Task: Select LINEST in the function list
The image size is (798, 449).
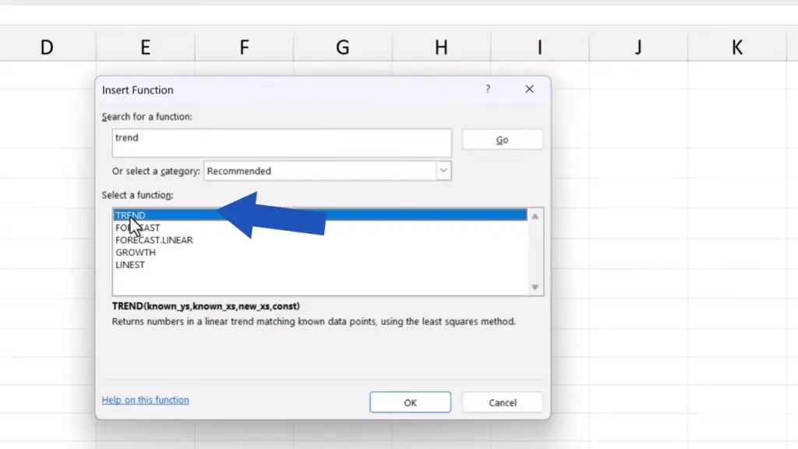Action: pyautogui.click(x=130, y=265)
